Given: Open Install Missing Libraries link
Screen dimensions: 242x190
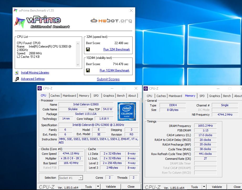Looking at the screenshot, I should 35,73.
